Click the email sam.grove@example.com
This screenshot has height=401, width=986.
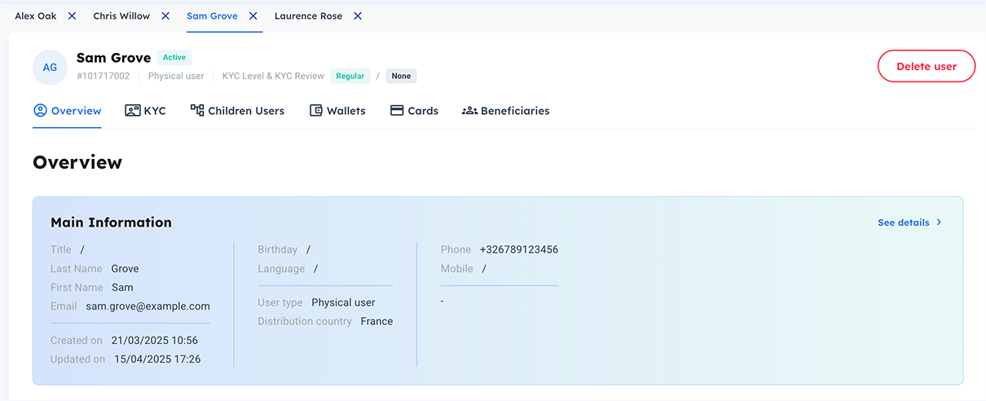click(148, 306)
